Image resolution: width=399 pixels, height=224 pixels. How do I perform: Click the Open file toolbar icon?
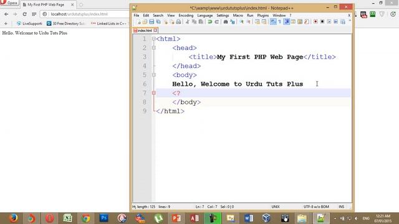tap(145, 22)
